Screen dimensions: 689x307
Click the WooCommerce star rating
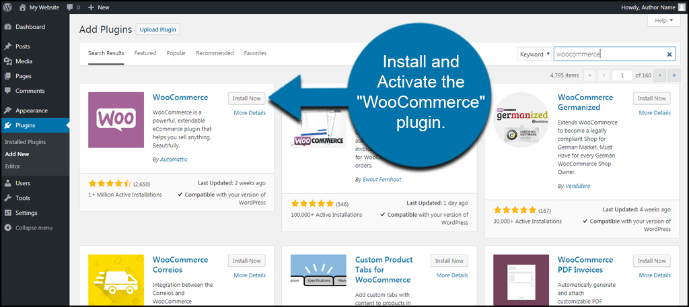point(110,183)
